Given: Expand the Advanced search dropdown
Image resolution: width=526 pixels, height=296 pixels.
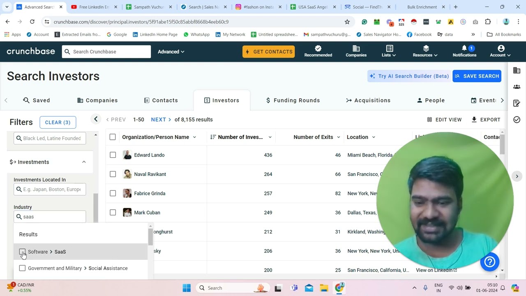Looking at the screenshot, I should (x=171, y=51).
